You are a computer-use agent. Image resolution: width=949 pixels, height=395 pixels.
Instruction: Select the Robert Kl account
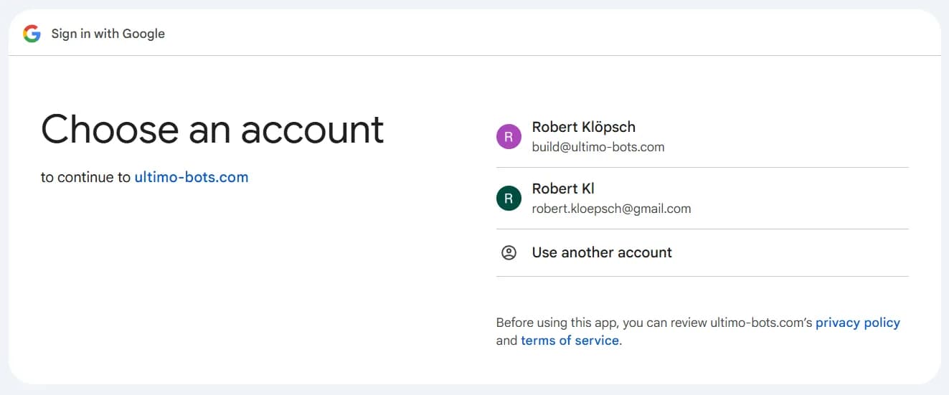tap(702, 199)
